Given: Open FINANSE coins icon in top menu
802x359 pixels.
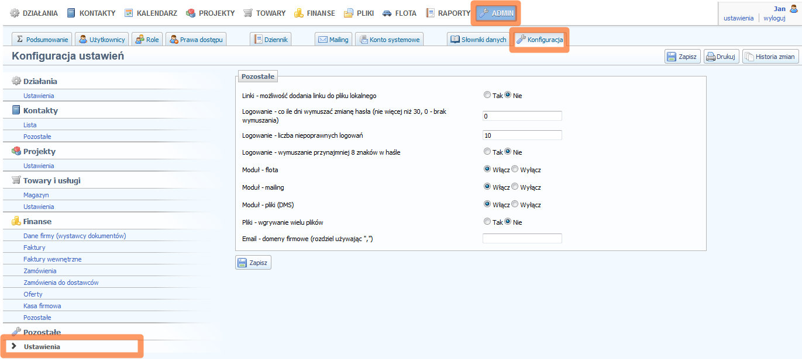Looking at the screenshot, I should pyautogui.click(x=299, y=13).
